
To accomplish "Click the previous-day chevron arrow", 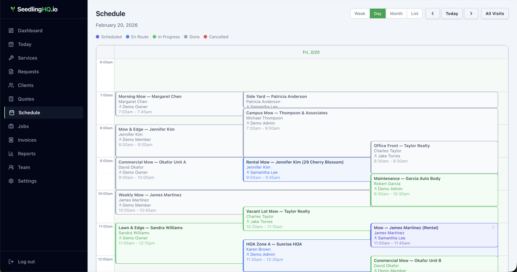I will point(433,13).
